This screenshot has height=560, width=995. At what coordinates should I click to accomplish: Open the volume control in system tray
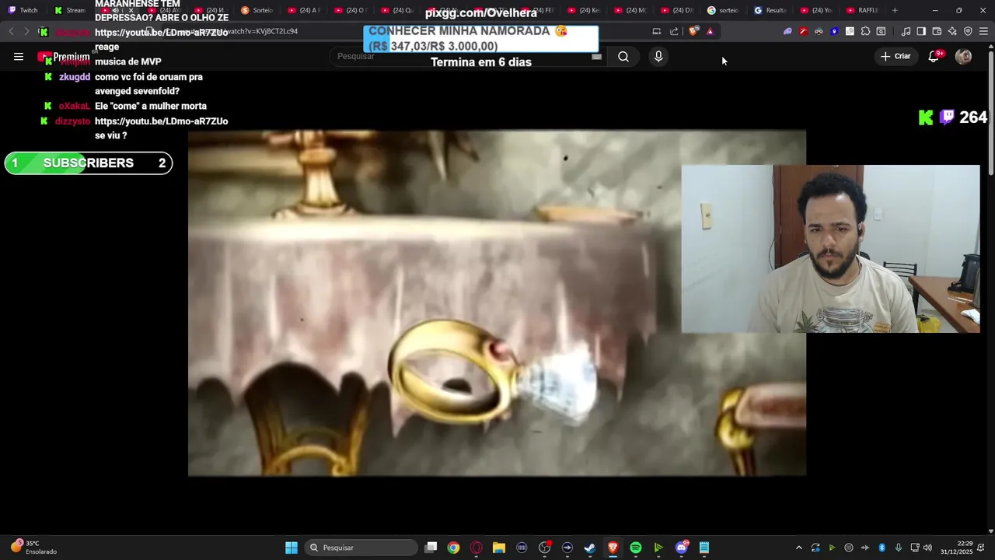(x=927, y=548)
